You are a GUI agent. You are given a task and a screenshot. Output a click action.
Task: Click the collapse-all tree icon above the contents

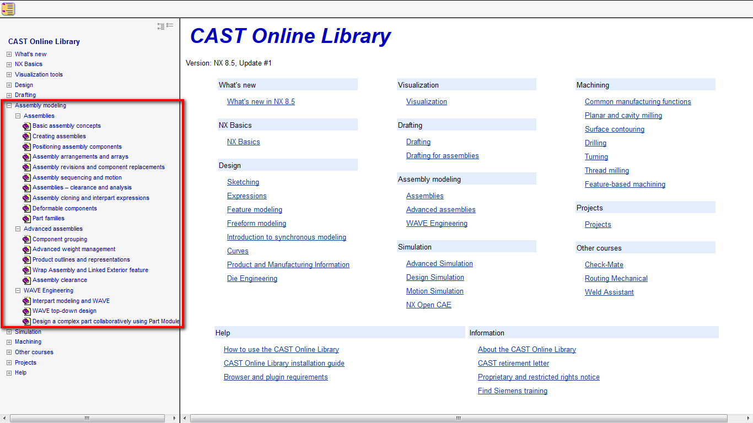pos(170,26)
